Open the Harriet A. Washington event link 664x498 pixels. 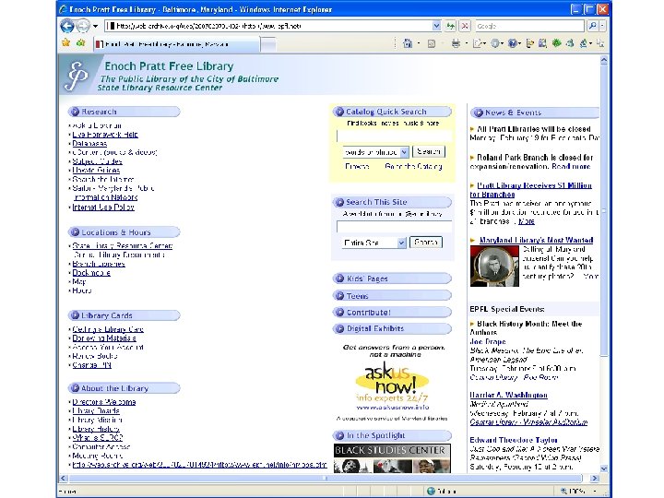pyautogui.click(x=508, y=395)
